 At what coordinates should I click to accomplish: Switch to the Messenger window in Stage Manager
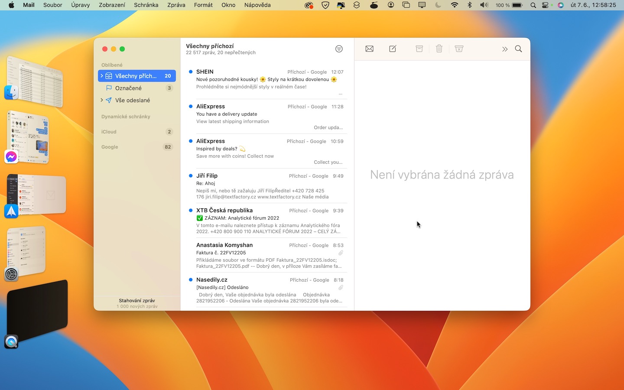(28, 137)
